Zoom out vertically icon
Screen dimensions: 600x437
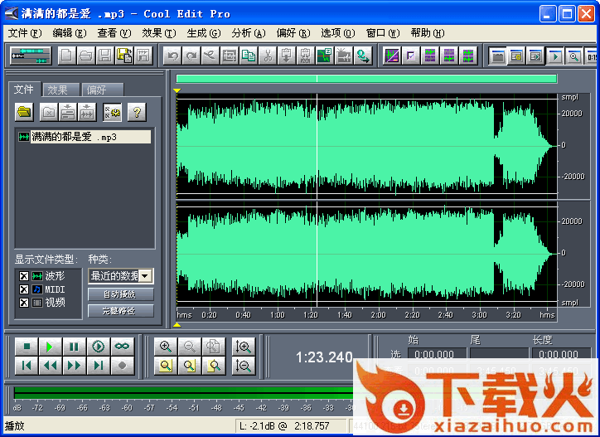244,366
